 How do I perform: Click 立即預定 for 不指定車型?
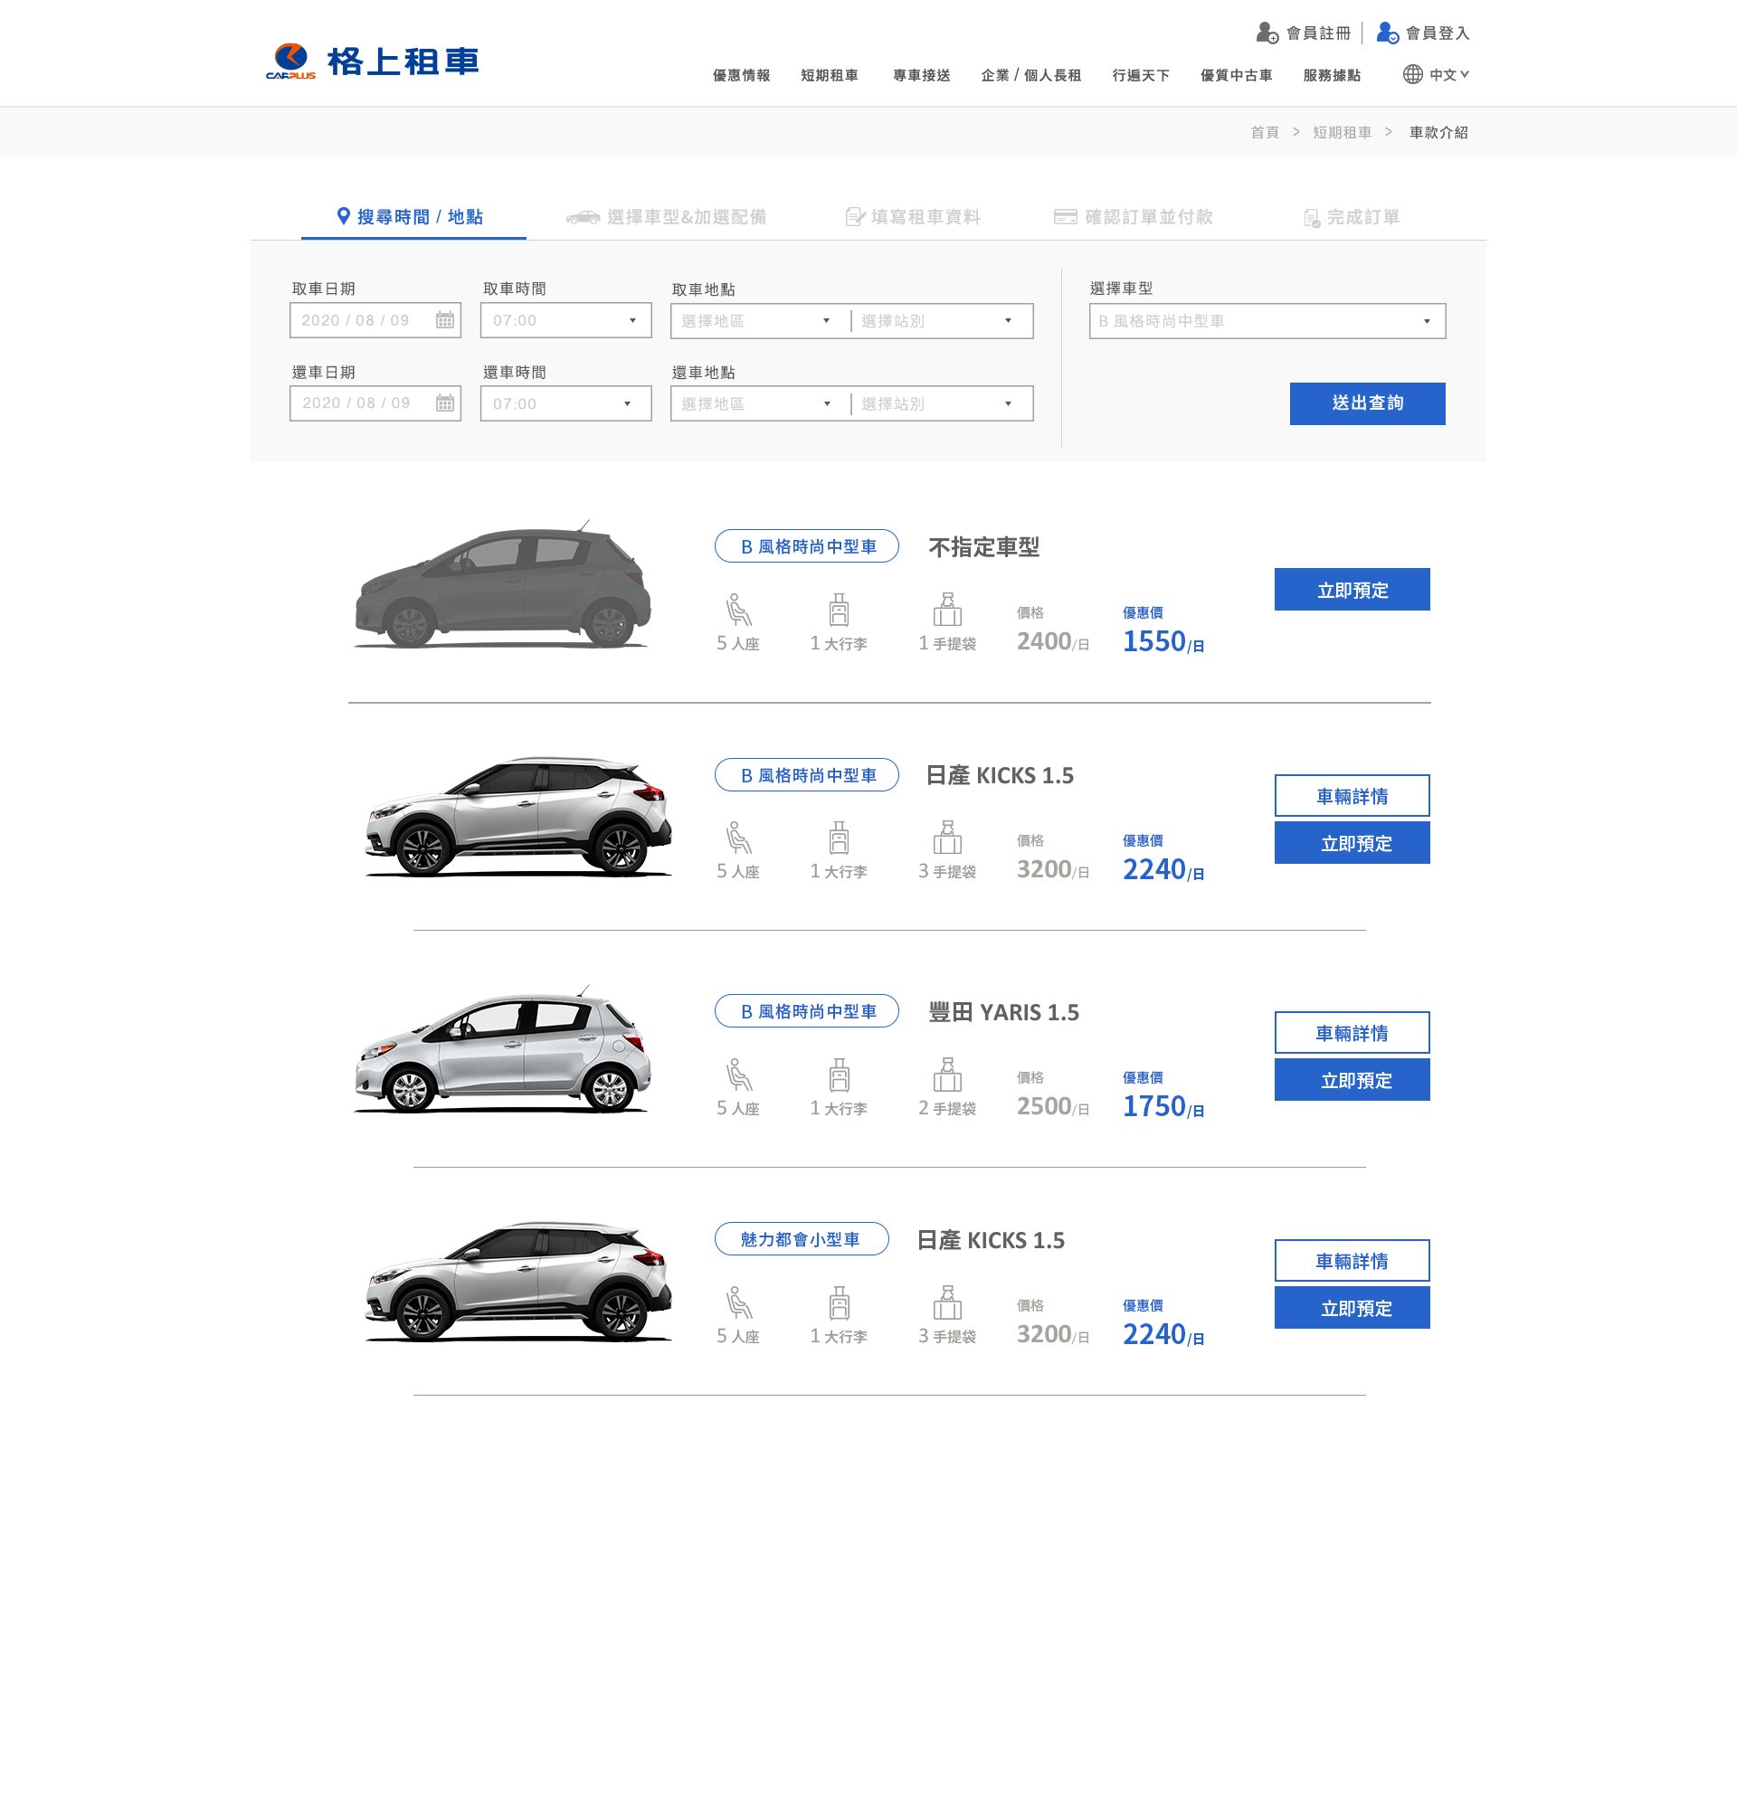(x=1353, y=590)
